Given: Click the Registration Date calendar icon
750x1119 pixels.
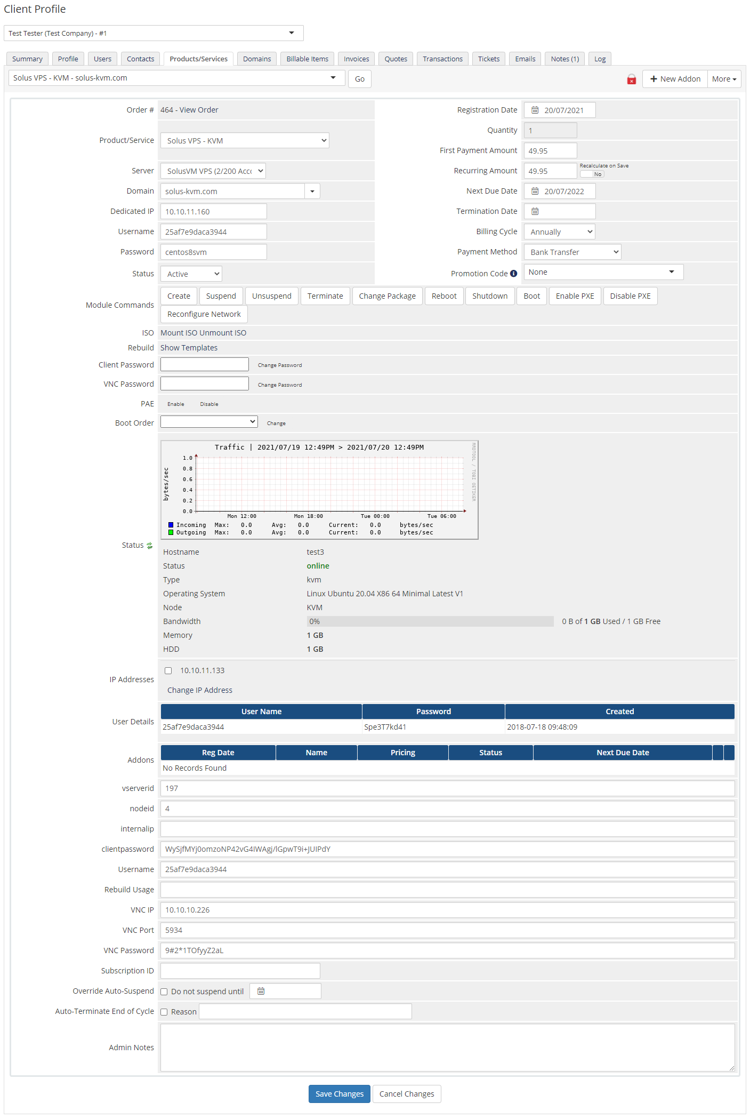Looking at the screenshot, I should (x=535, y=110).
